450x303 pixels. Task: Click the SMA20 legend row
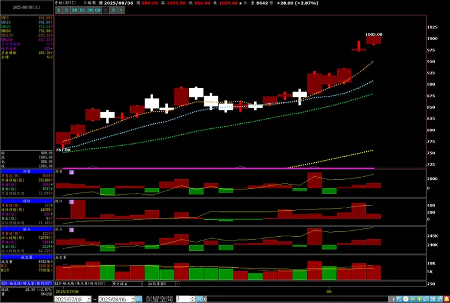27,27
